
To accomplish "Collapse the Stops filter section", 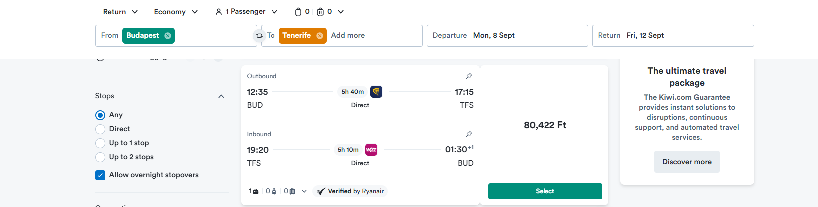I will (221, 96).
